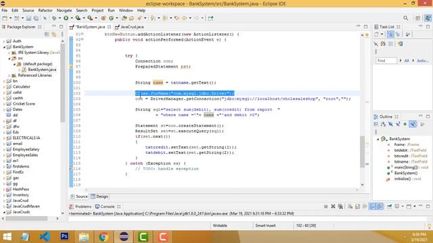The image size is (433, 243).
Task: Toggle Scroll Lock in Console toolbar
Action: click(357, 207)
